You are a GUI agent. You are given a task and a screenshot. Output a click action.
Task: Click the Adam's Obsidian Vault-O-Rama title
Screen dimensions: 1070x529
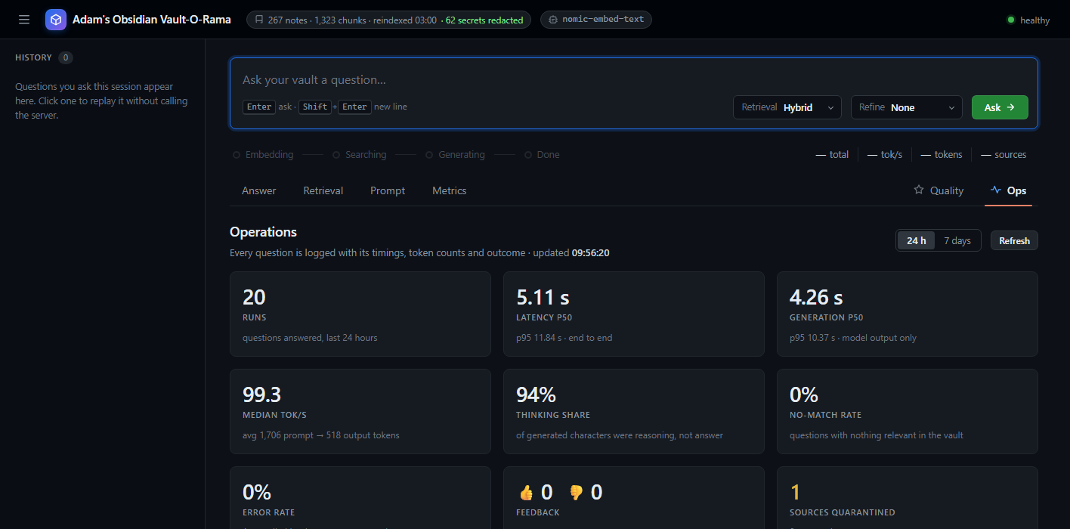tap(152, 20)
